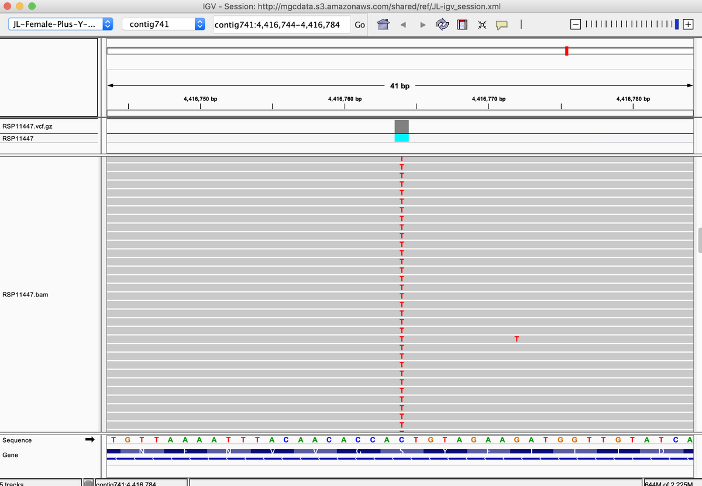Click the 4,416,760 bp ruler label
Viewport: 702px width, 486px height.
click(345, 99)
